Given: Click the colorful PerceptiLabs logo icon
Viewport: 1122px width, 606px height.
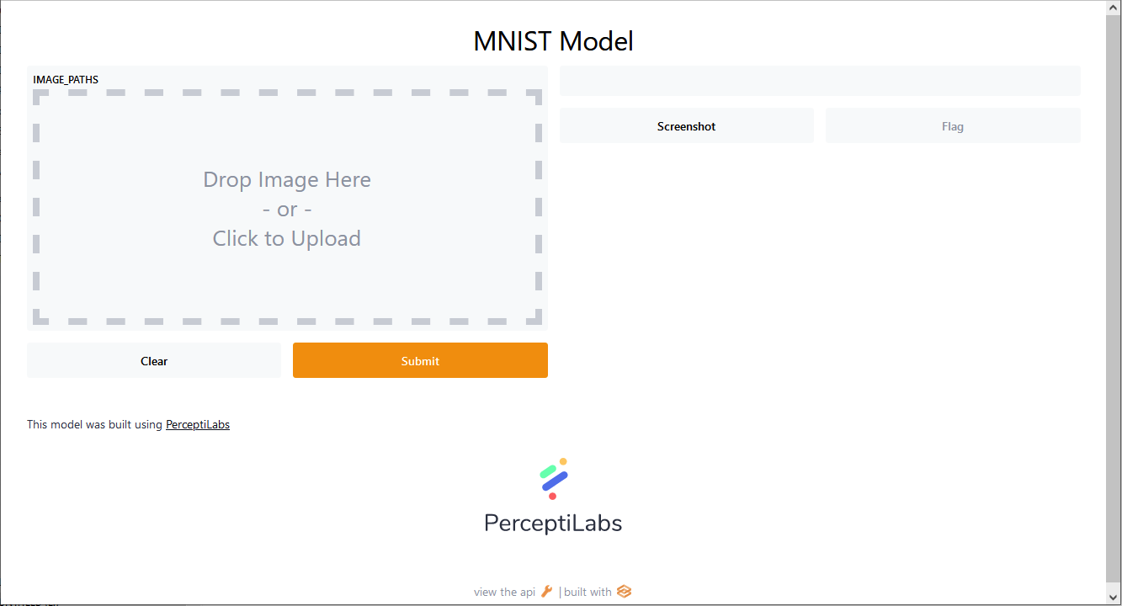Looking at the screenshot, I should click(553, 479).
